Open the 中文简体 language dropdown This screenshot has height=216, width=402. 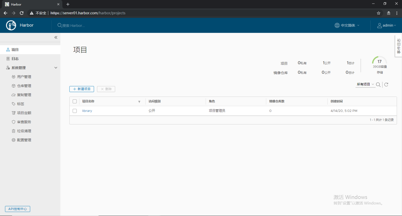pos(347,25)
